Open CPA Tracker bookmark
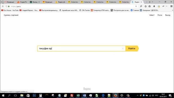This screenshot has height=98, width=174. [85, 10]
